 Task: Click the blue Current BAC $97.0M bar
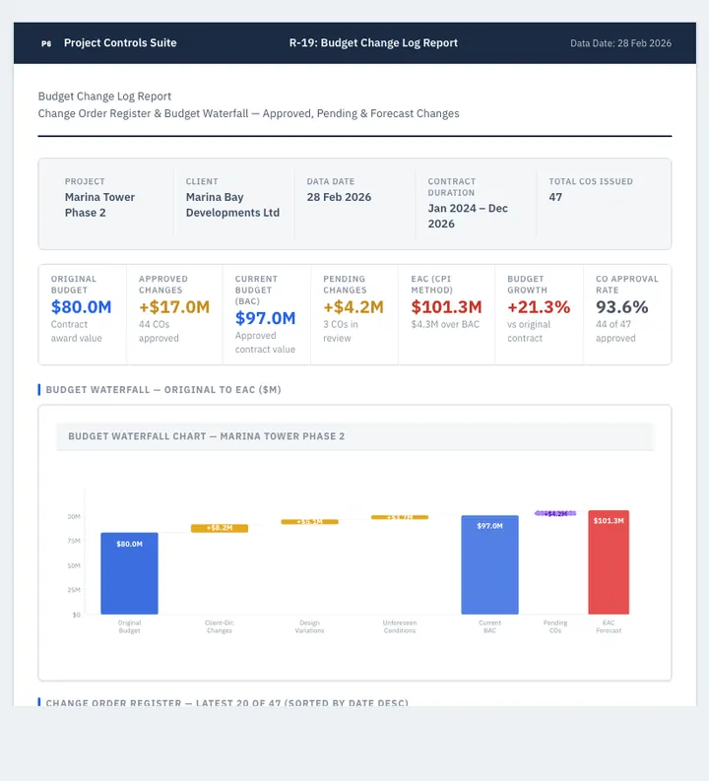click(490, 565)
